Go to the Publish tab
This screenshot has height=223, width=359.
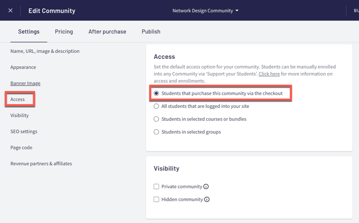click(x=151, y=31)
